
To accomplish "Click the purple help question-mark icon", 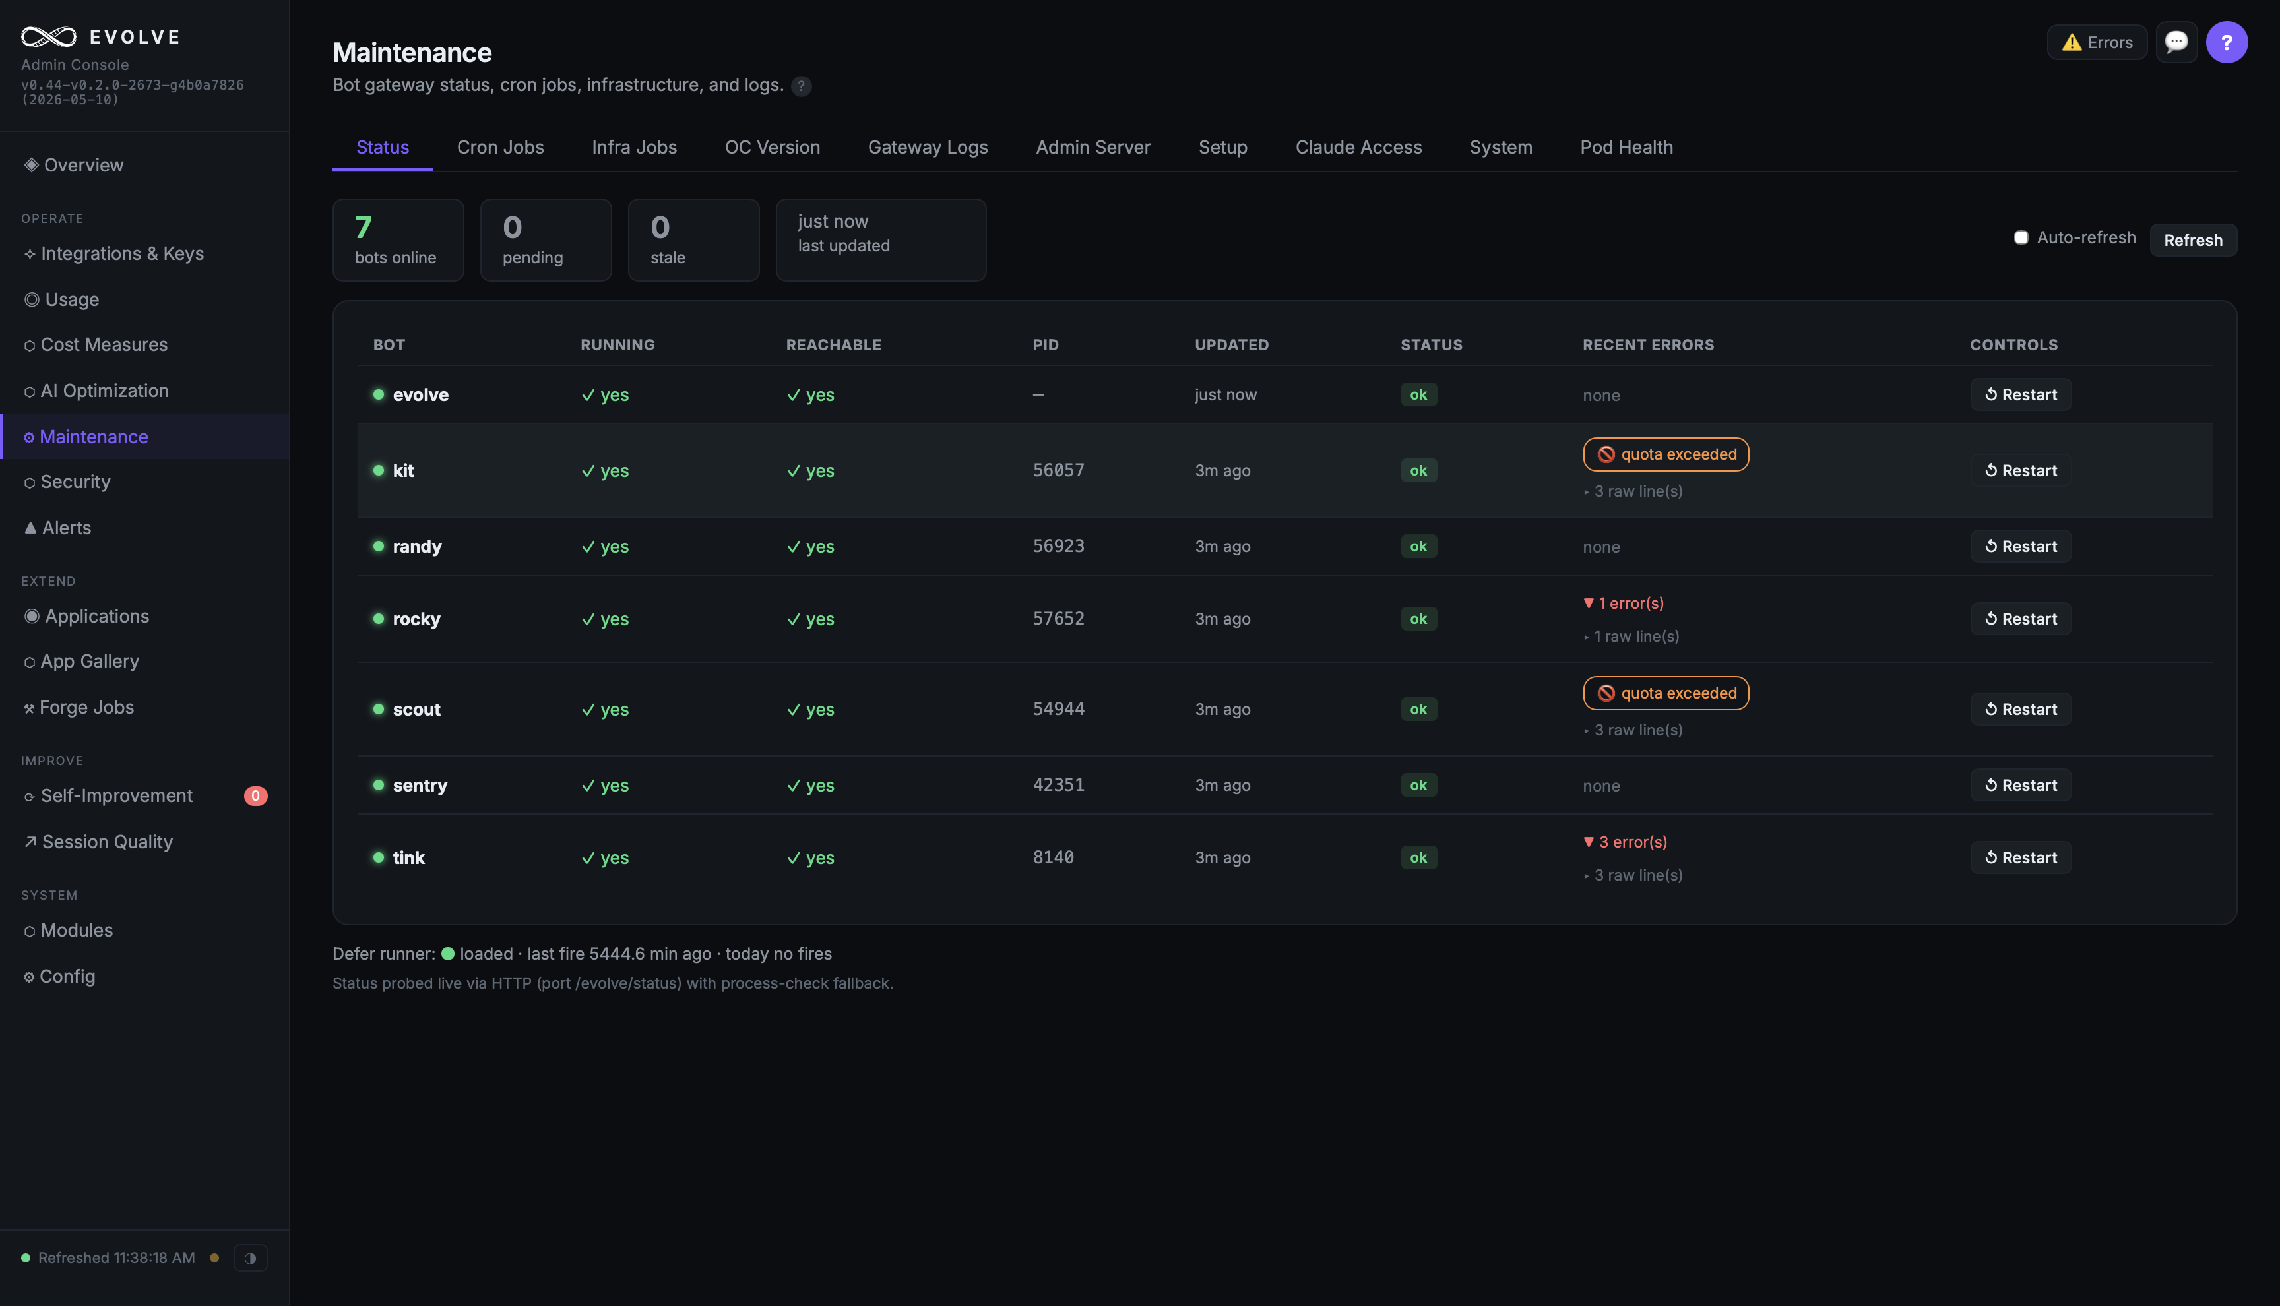I will (2226, 42).
